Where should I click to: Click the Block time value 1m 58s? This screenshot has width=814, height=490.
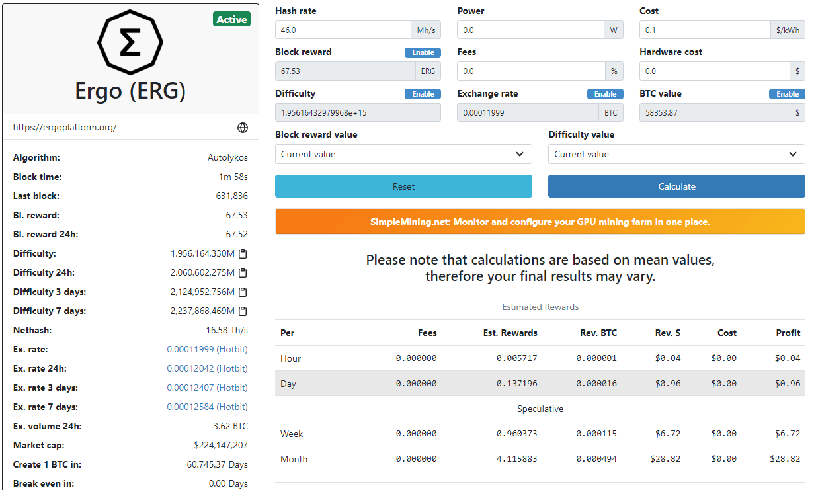tap(233, 177)
